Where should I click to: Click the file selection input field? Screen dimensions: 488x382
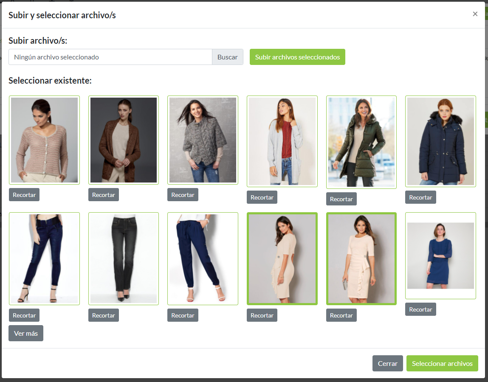pos(110,57)
